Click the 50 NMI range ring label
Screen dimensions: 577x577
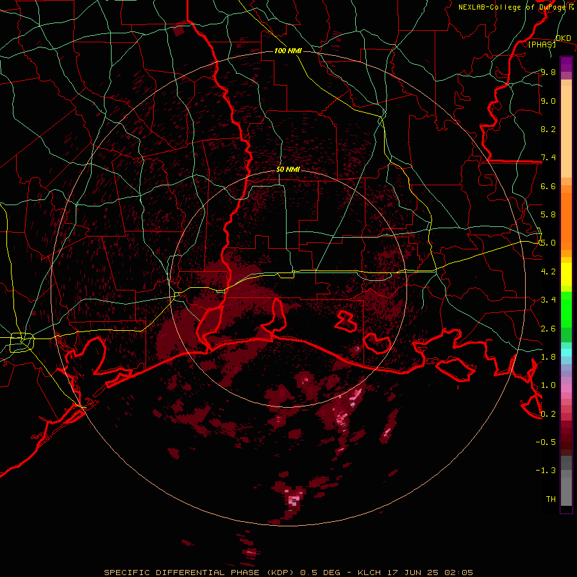pos(288,169)
